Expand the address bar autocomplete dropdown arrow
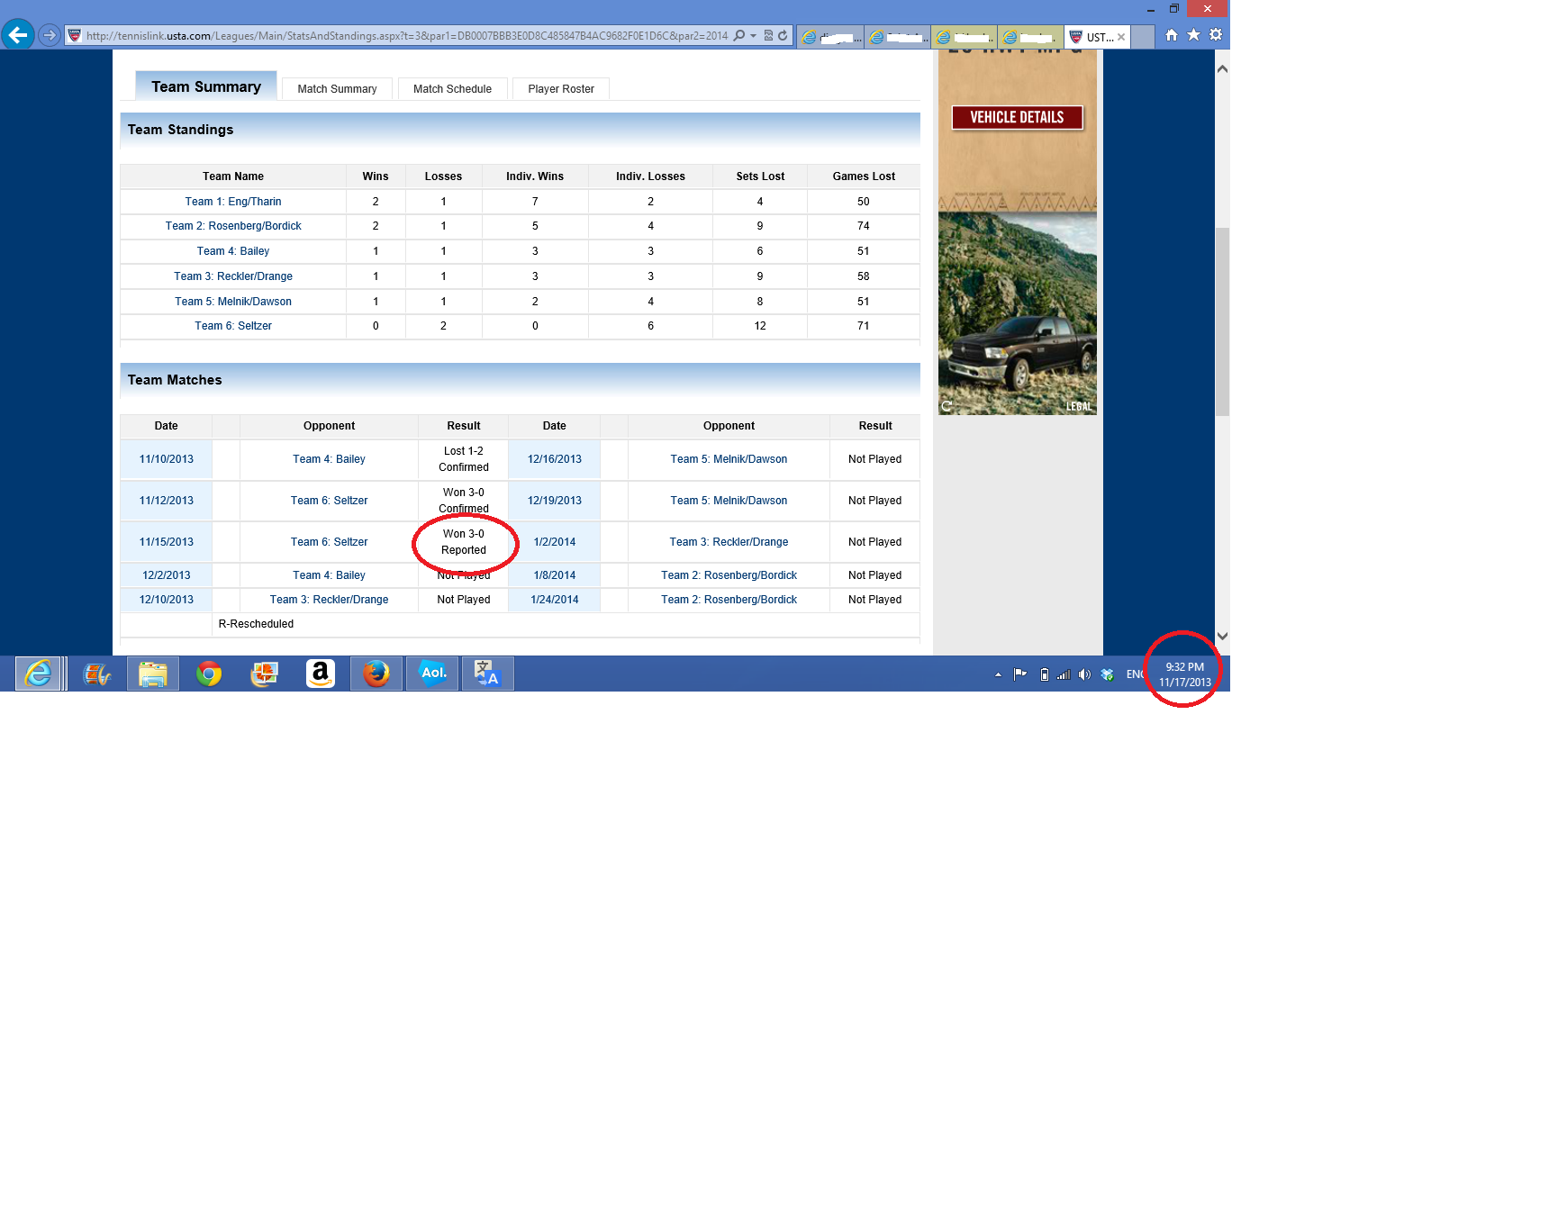Viewport: 1549px width, 1221px height. [753, 36]
